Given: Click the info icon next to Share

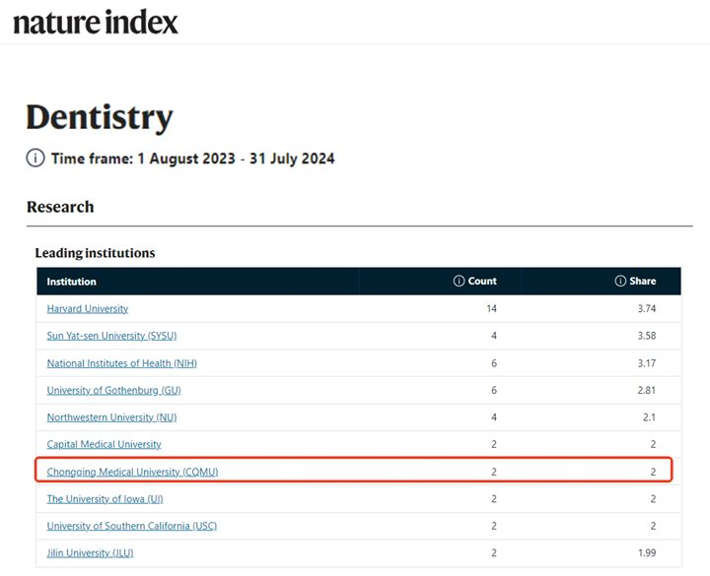Looking at the screenshot, I should tap(619, 281).
